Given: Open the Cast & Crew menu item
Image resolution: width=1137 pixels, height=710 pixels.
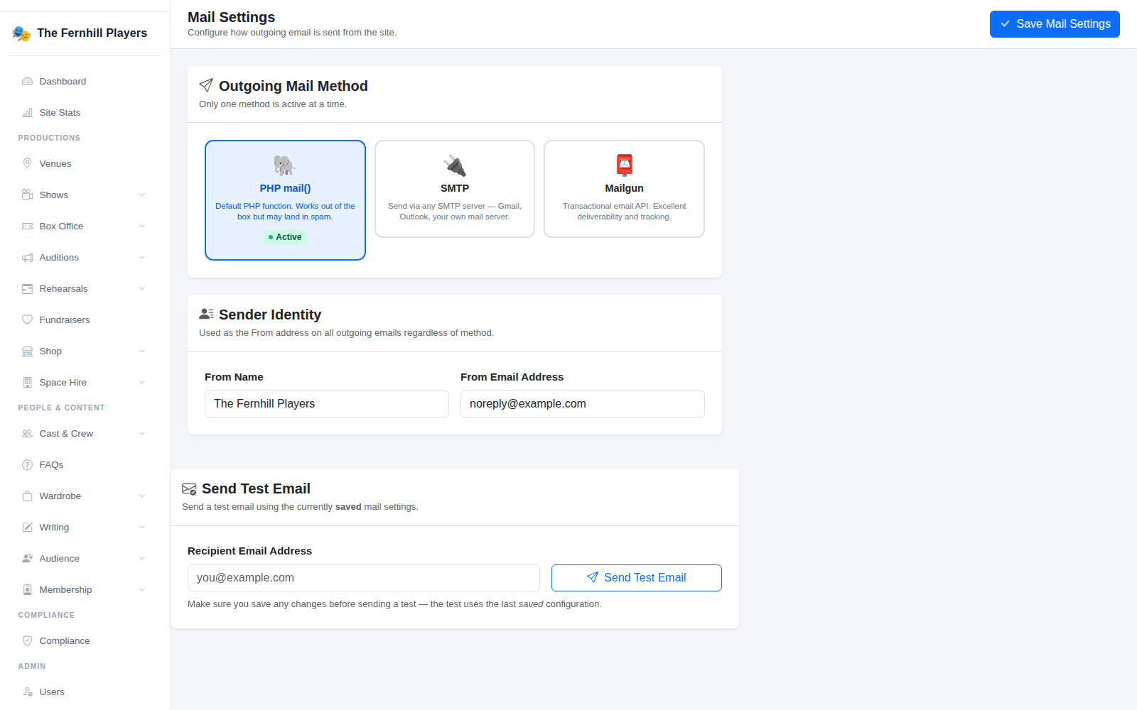Looking at the screenshot, I should tap(85, 434).
